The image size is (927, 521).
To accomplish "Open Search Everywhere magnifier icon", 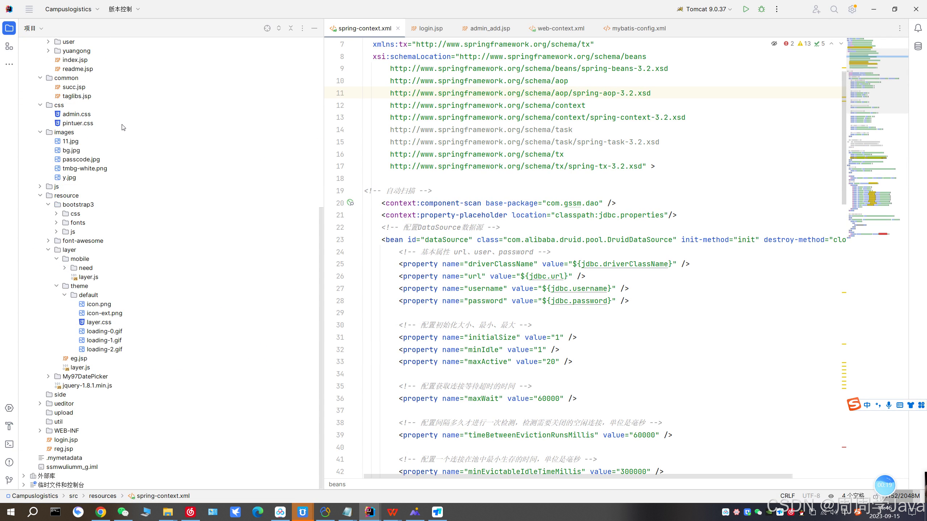I will 834,9.
